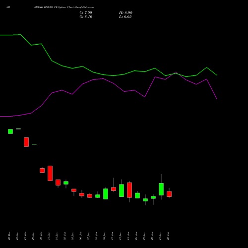
Task: Click the close value C: 7.00
Action: pyautogui.click(x=86, y=13)
